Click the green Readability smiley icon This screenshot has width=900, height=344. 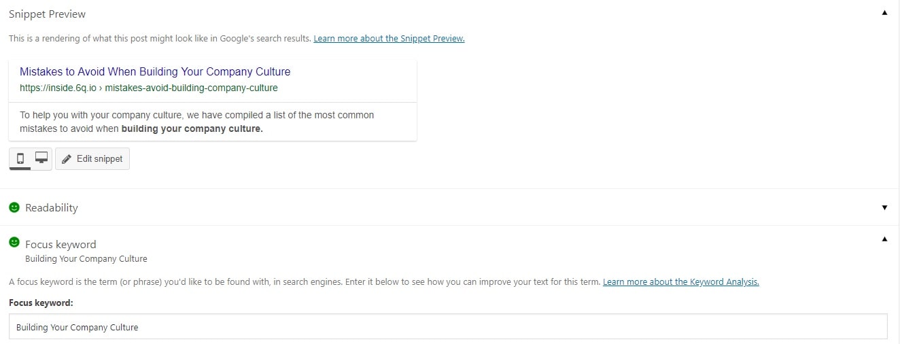(x=14, y=207)
